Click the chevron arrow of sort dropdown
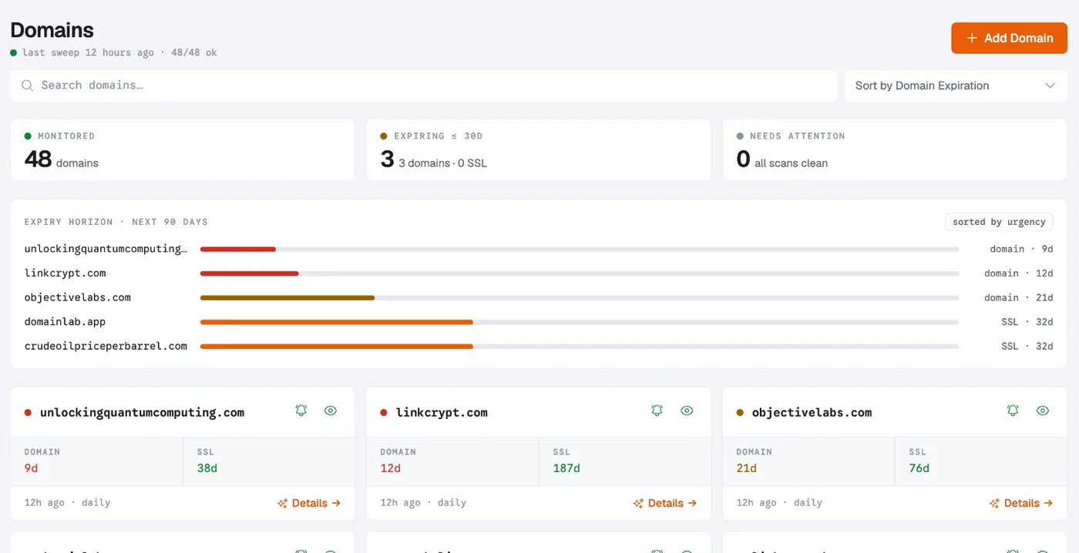 pyautogui.click(x=1050, y=85)
